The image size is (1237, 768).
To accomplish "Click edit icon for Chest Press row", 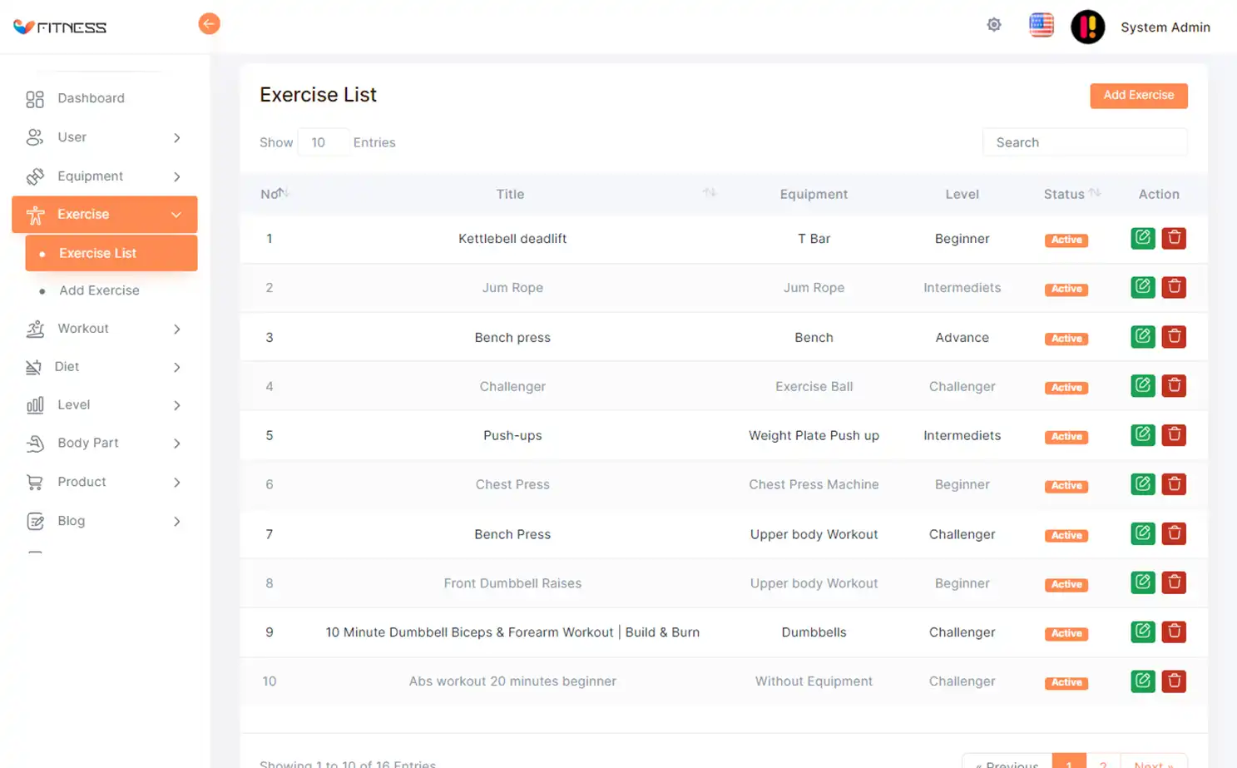I will coord(1142,484).
